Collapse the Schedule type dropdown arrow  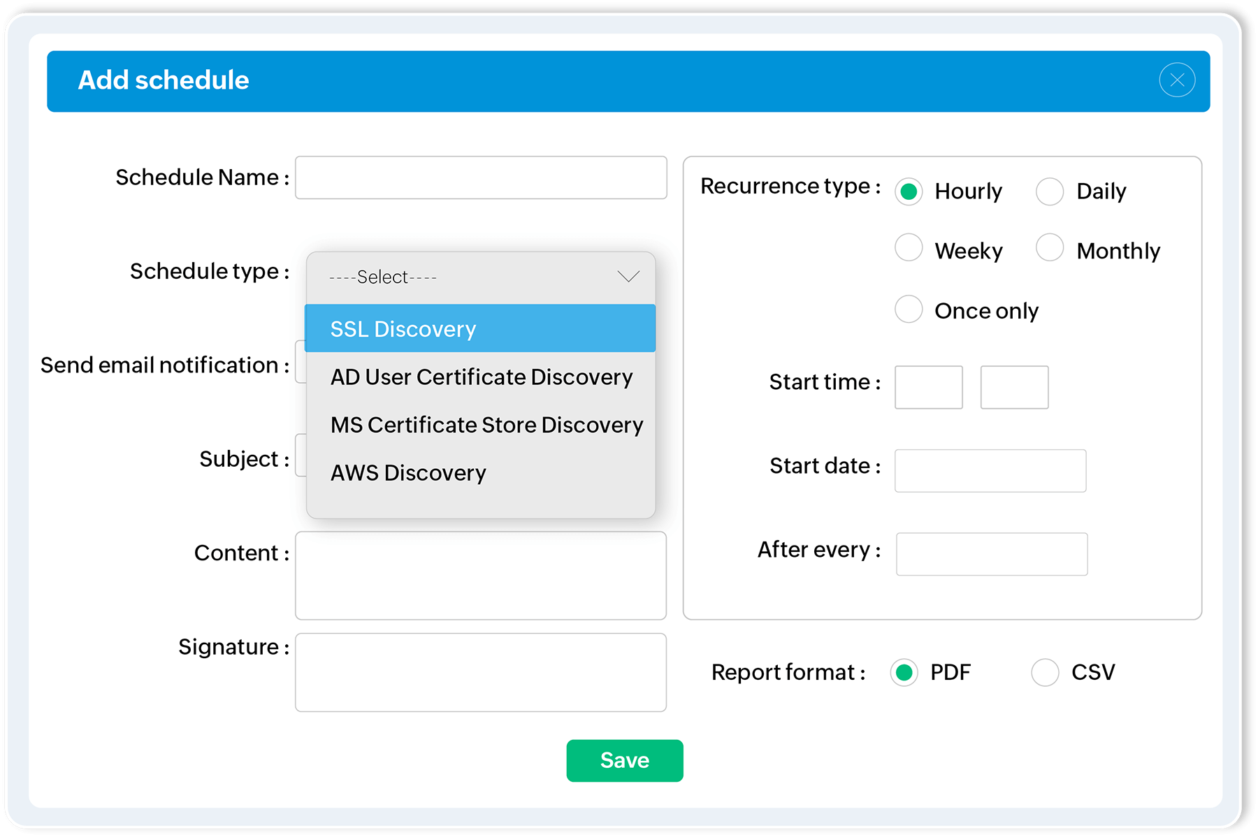(x=628, y=277)
